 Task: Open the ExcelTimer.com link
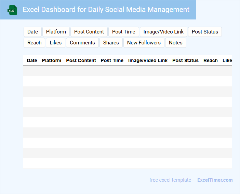coord(215,180)
